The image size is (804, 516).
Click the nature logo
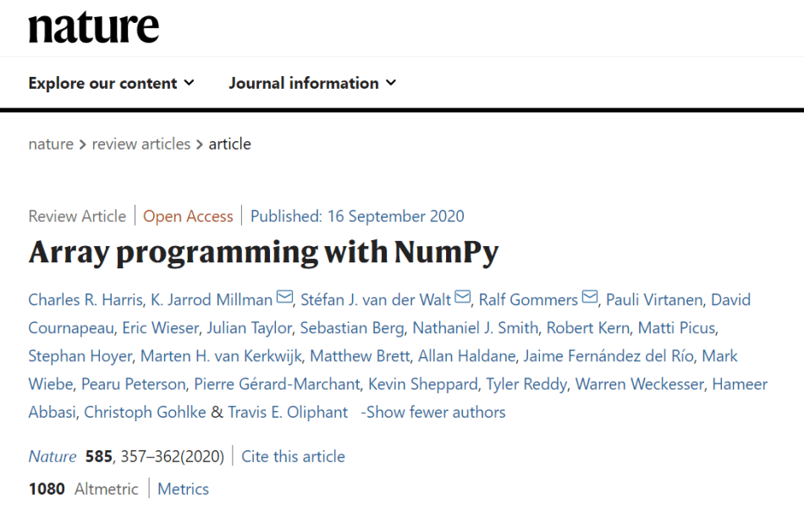(x=94, y=27)
